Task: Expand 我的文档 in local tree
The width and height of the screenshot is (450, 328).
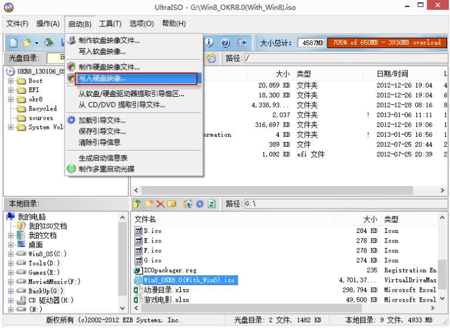Action: tap(11, 236)
